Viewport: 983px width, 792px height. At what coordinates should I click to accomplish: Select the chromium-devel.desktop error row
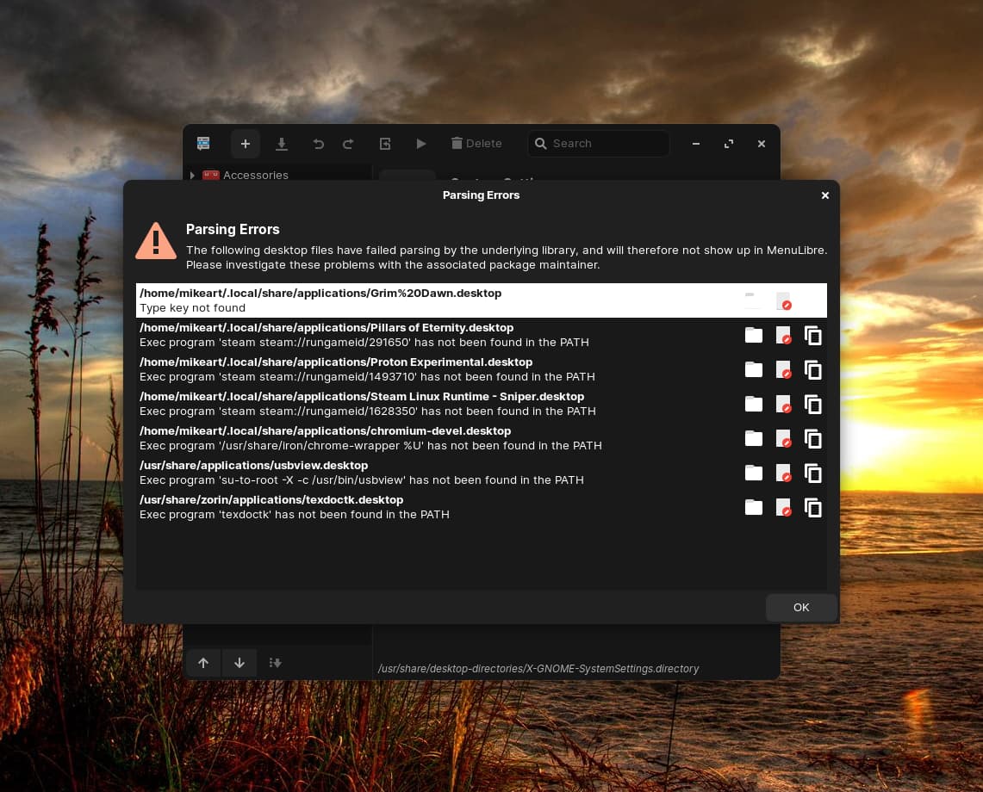tap(481, 438)
